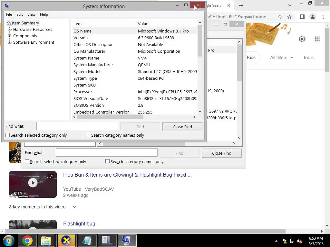
Task: Open the Flea Ban & Items are Glowing link
Action: 127,175
